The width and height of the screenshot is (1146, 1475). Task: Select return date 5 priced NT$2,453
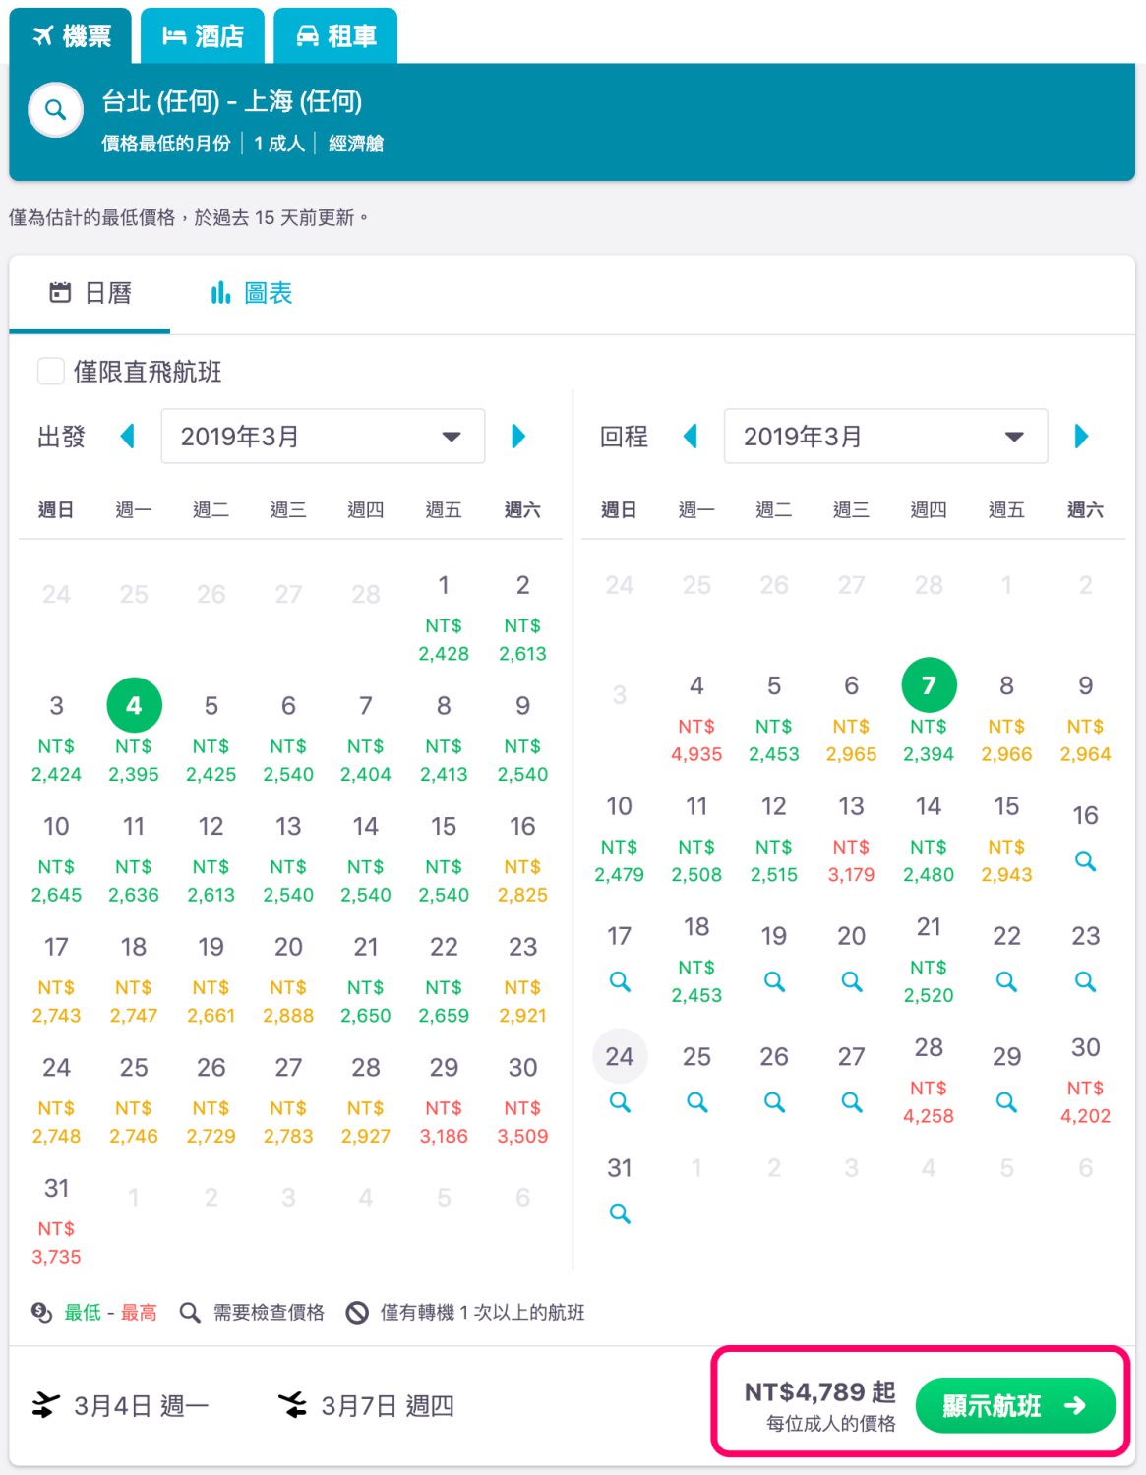tap(774, 719)
